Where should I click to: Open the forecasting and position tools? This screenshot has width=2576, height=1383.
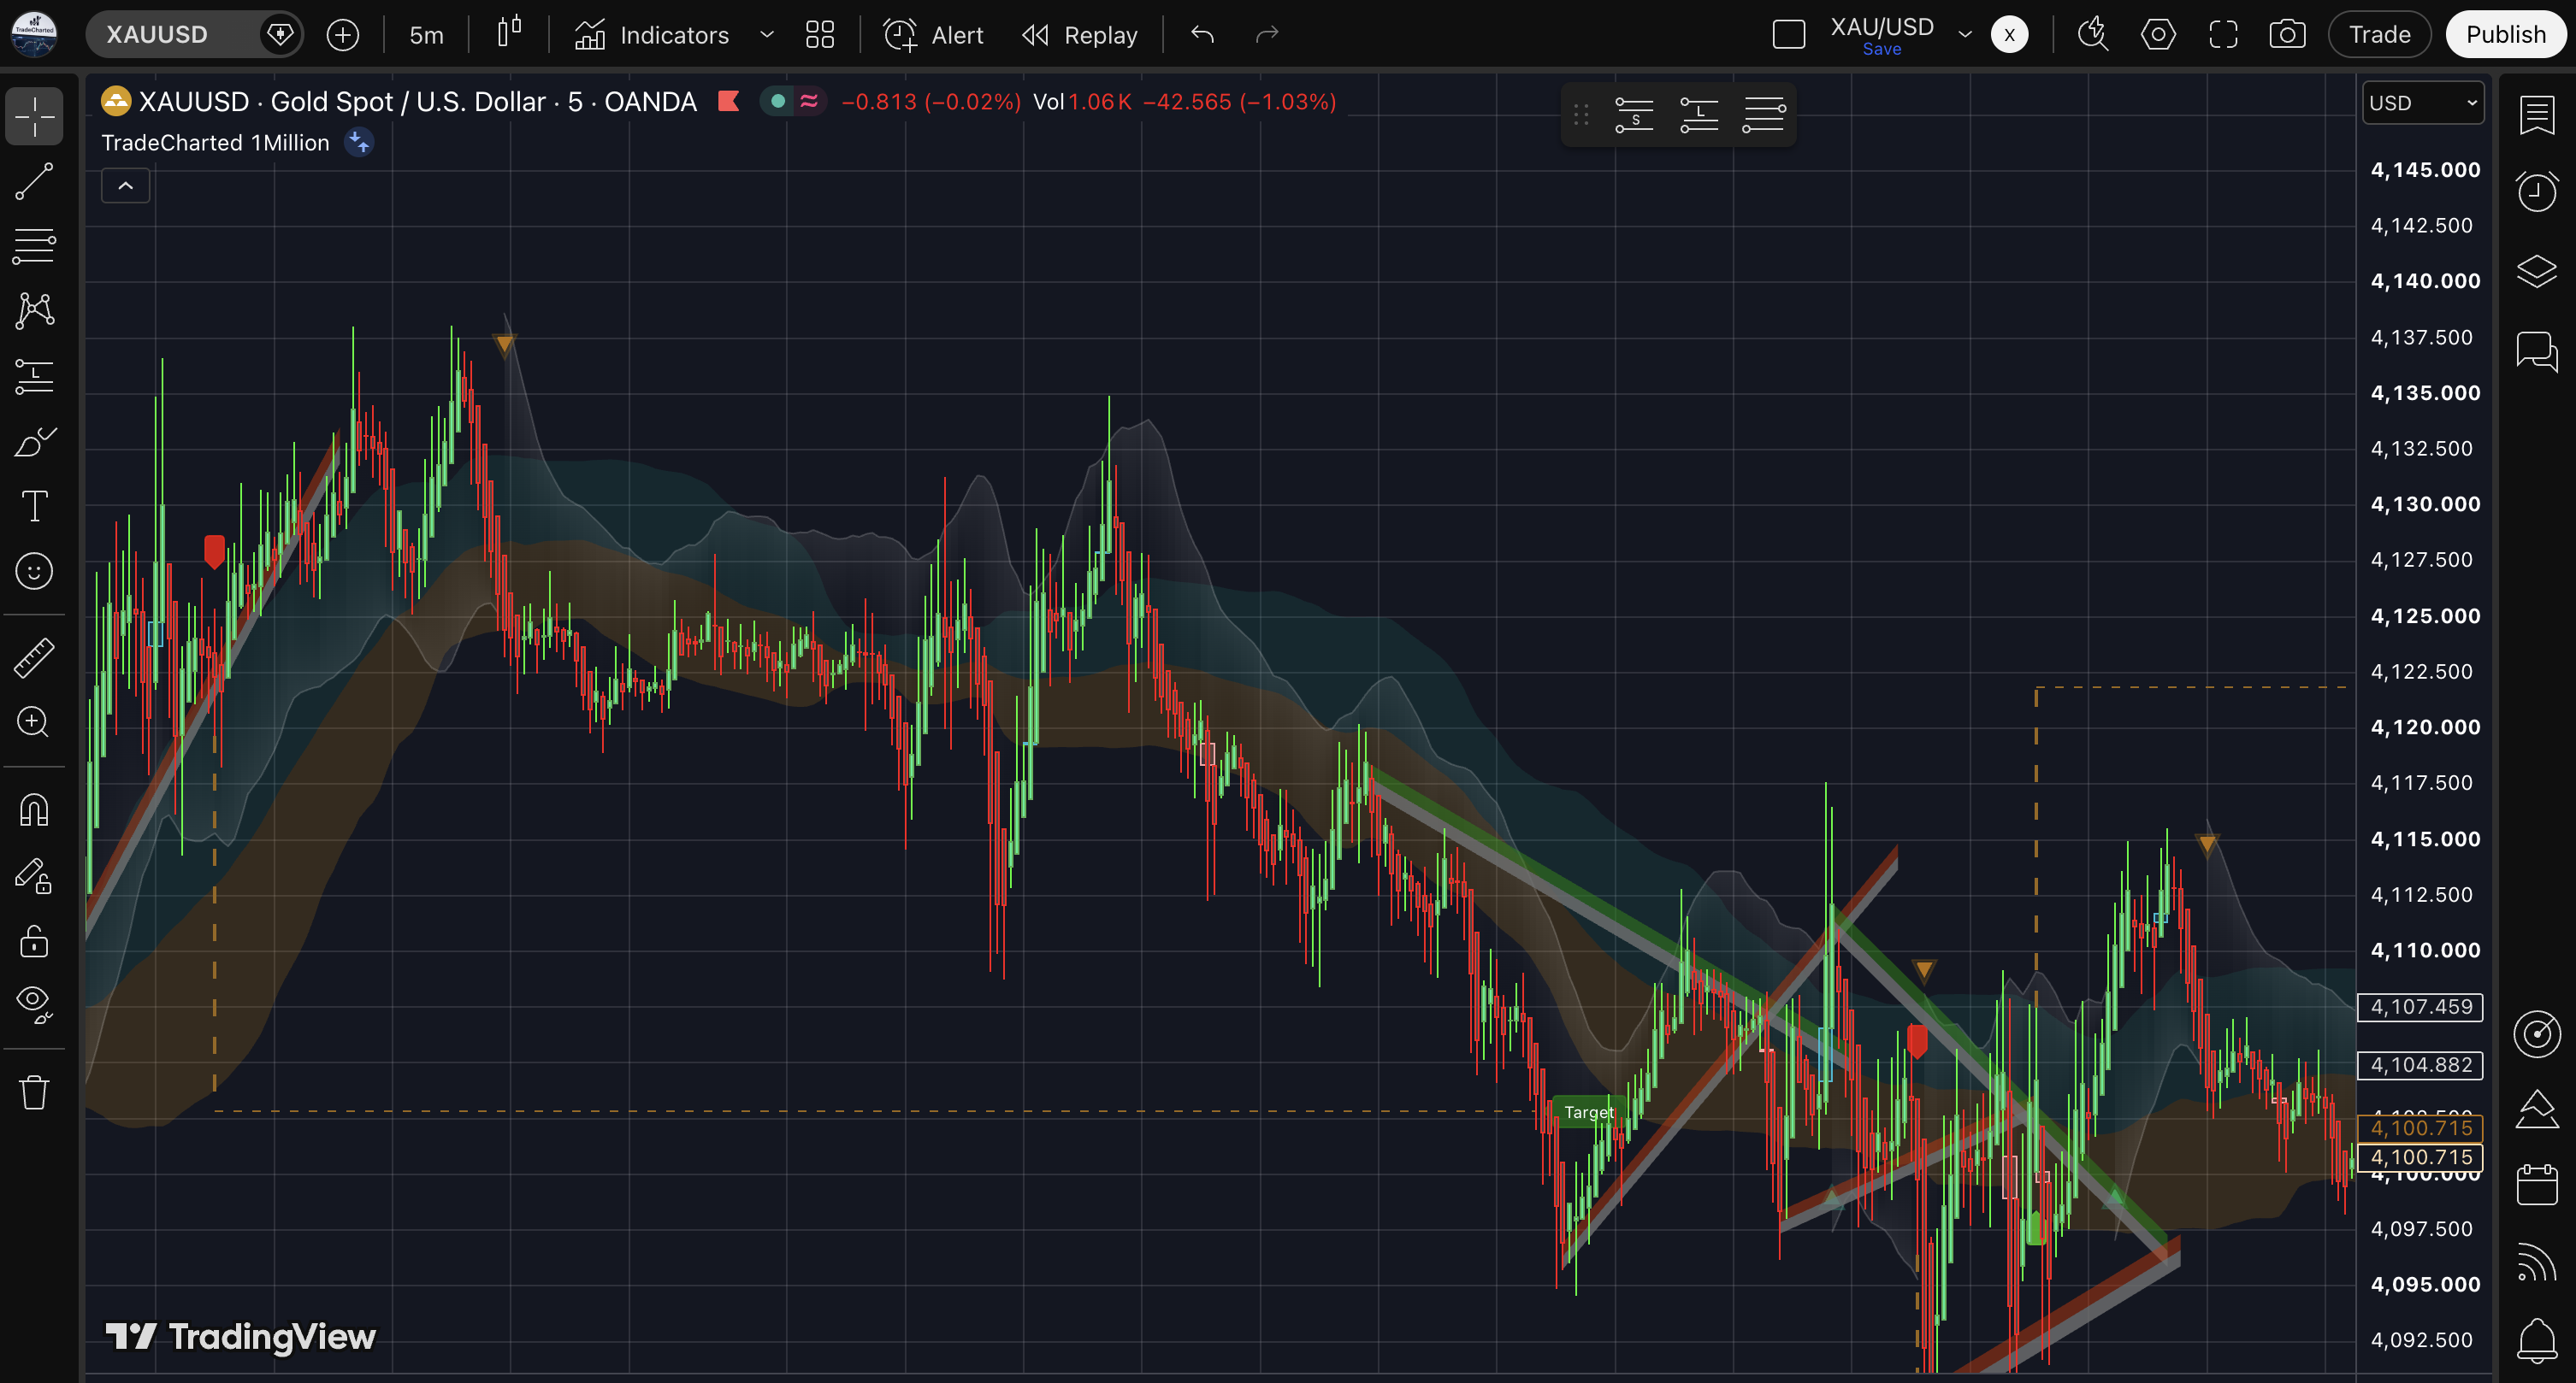[34, 377]
